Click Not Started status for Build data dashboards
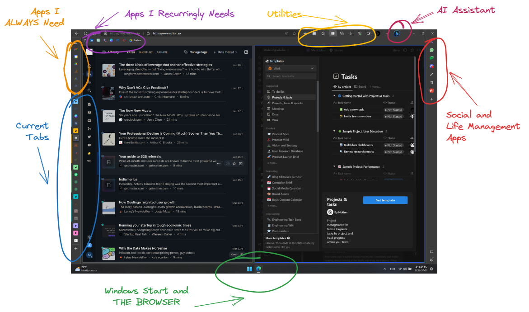The image size is (529, 312). pos(394,145)
